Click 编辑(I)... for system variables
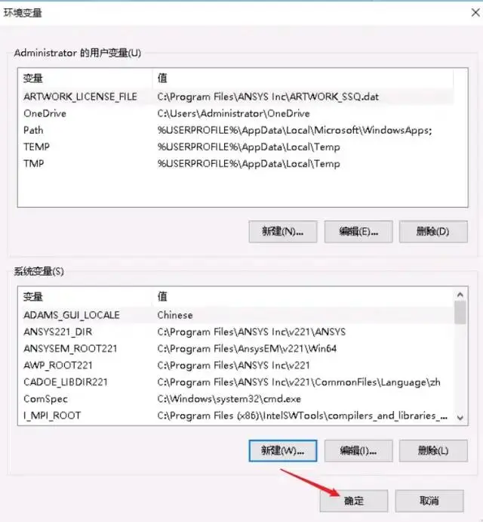Image resolution: width=483 pixels, height=522 pixels. 358,451
